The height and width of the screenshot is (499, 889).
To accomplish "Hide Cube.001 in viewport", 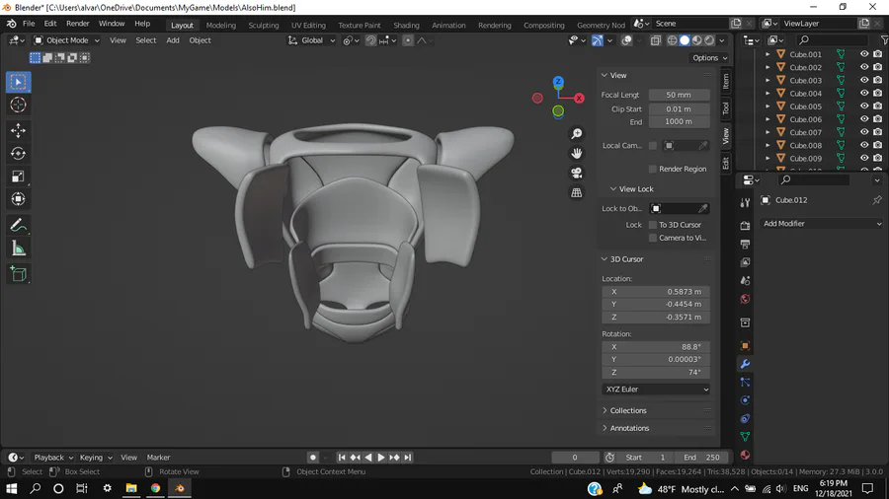I will tap(864, 54).
